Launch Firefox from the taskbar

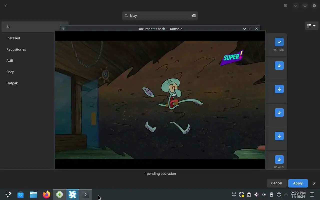tap(46, 194)
